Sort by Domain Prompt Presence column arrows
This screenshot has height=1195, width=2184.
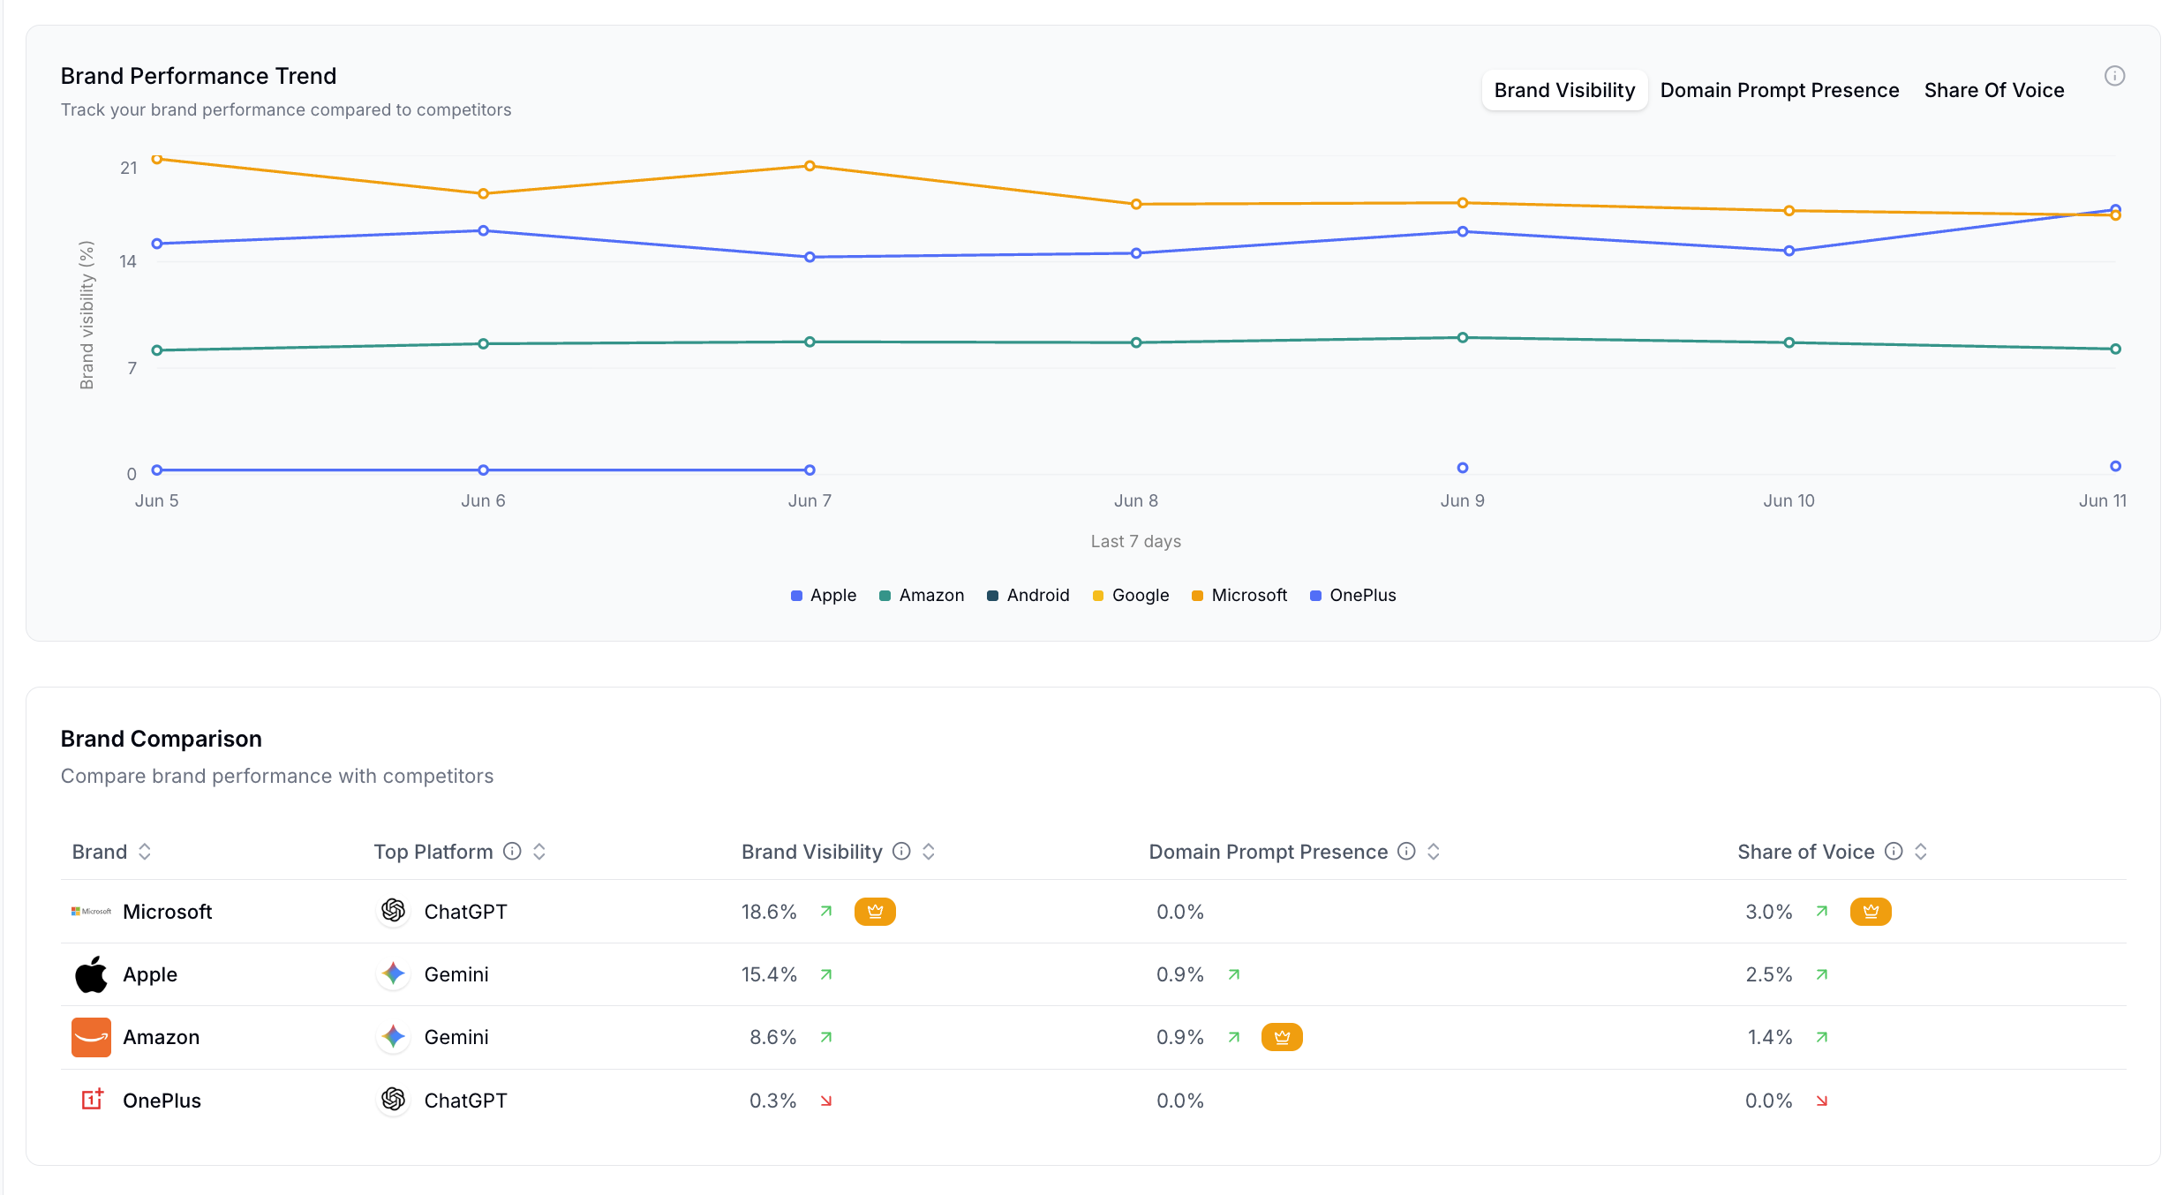(x=1434, y=852)
